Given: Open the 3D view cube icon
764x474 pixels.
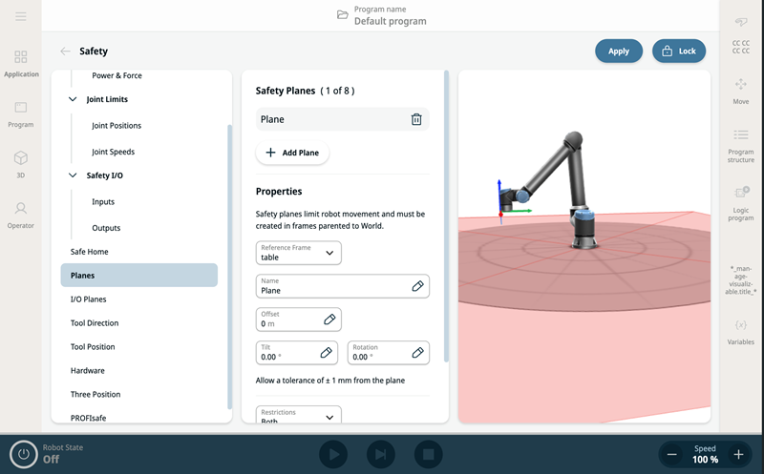Looking at the screenshot, I should (x=20, y=157).
